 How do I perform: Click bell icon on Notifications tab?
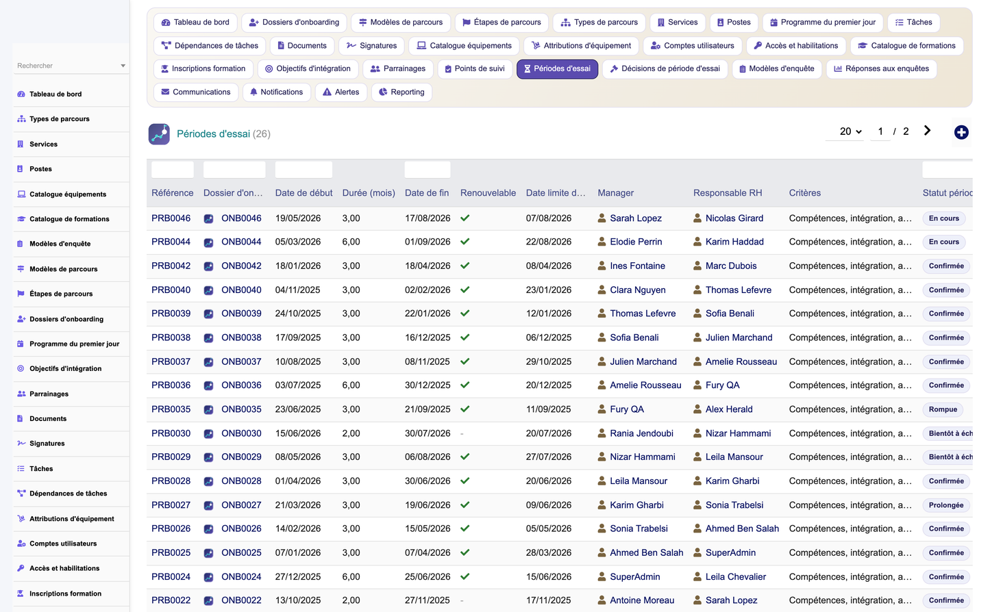pos(253,92)
